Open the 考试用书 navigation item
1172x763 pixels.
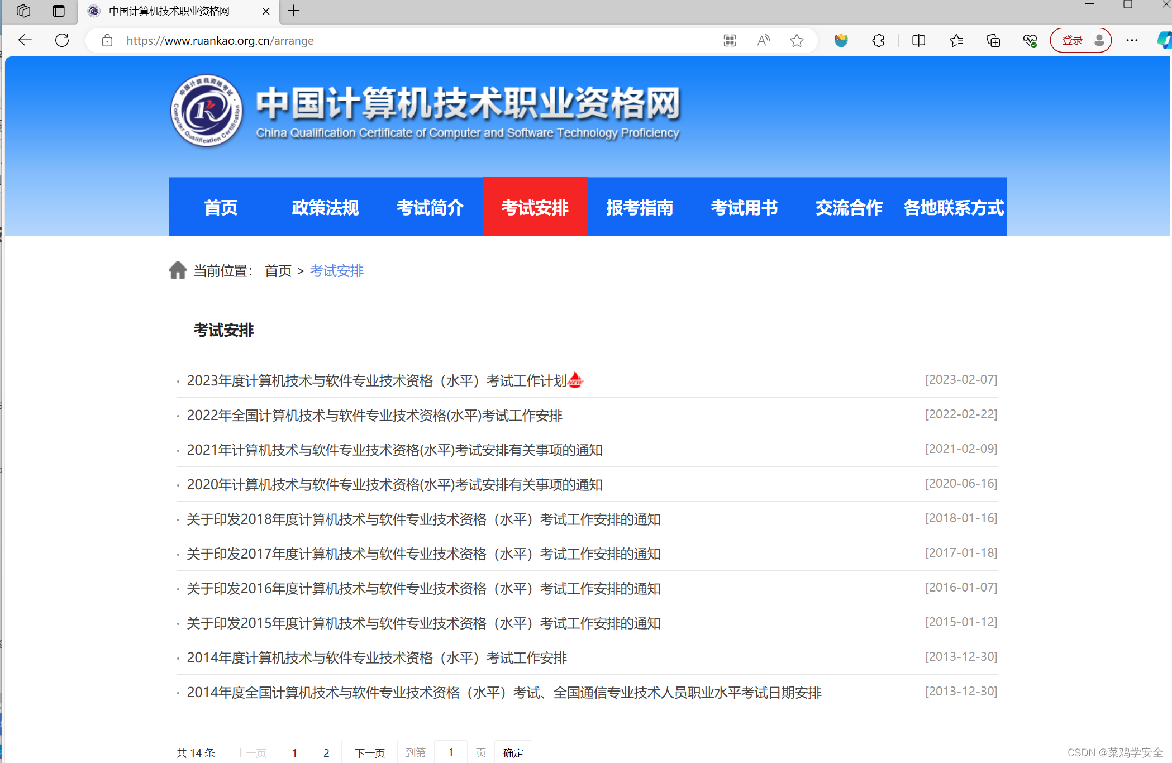(x=744, y=207)
